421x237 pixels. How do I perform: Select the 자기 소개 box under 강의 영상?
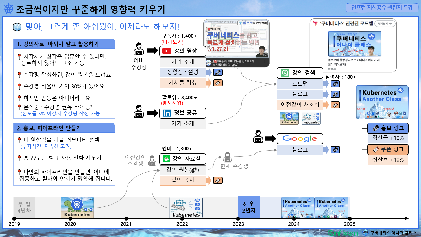[x=183, y=62]
